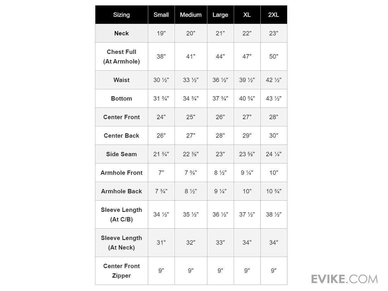Click the Sleeve Length (At C/B) label

(122, 214)
